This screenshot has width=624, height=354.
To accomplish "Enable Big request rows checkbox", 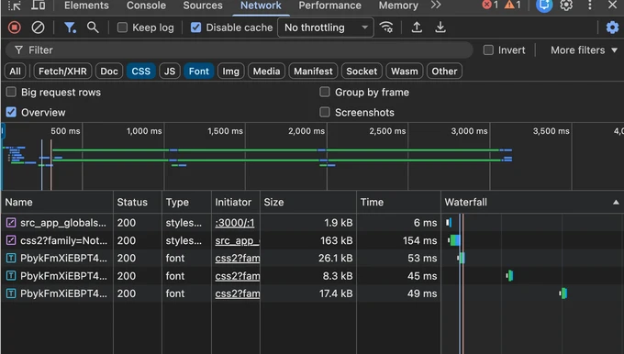I will (x=11, y=92).
